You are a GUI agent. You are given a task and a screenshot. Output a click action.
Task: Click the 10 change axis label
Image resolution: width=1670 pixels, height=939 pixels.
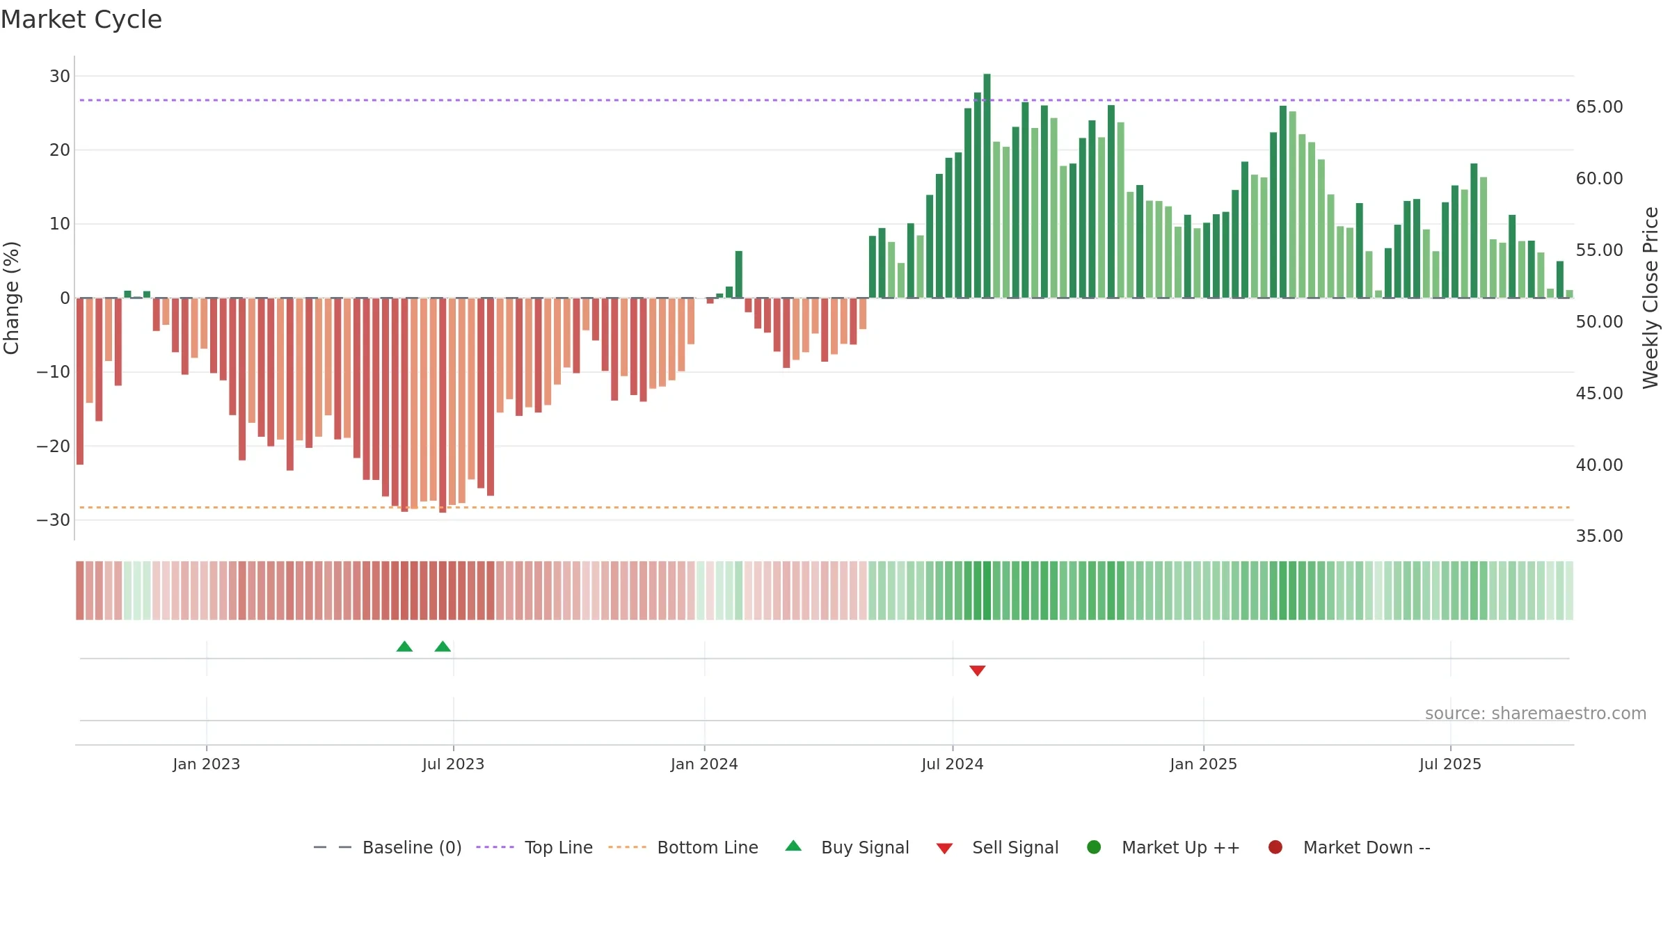(x=60, y=224)
